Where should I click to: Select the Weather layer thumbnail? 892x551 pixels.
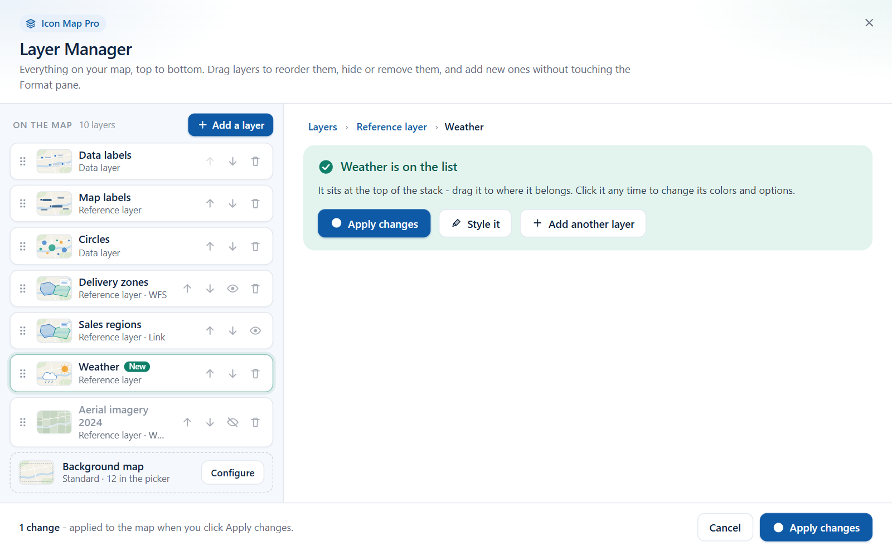tap(54, 374)
